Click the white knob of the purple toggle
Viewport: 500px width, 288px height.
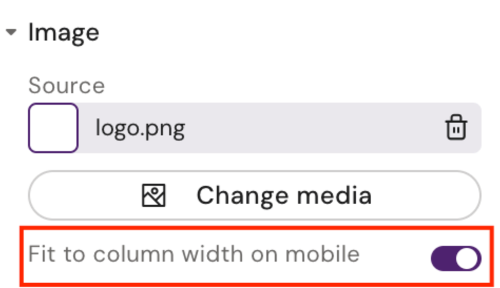[469, 259]
